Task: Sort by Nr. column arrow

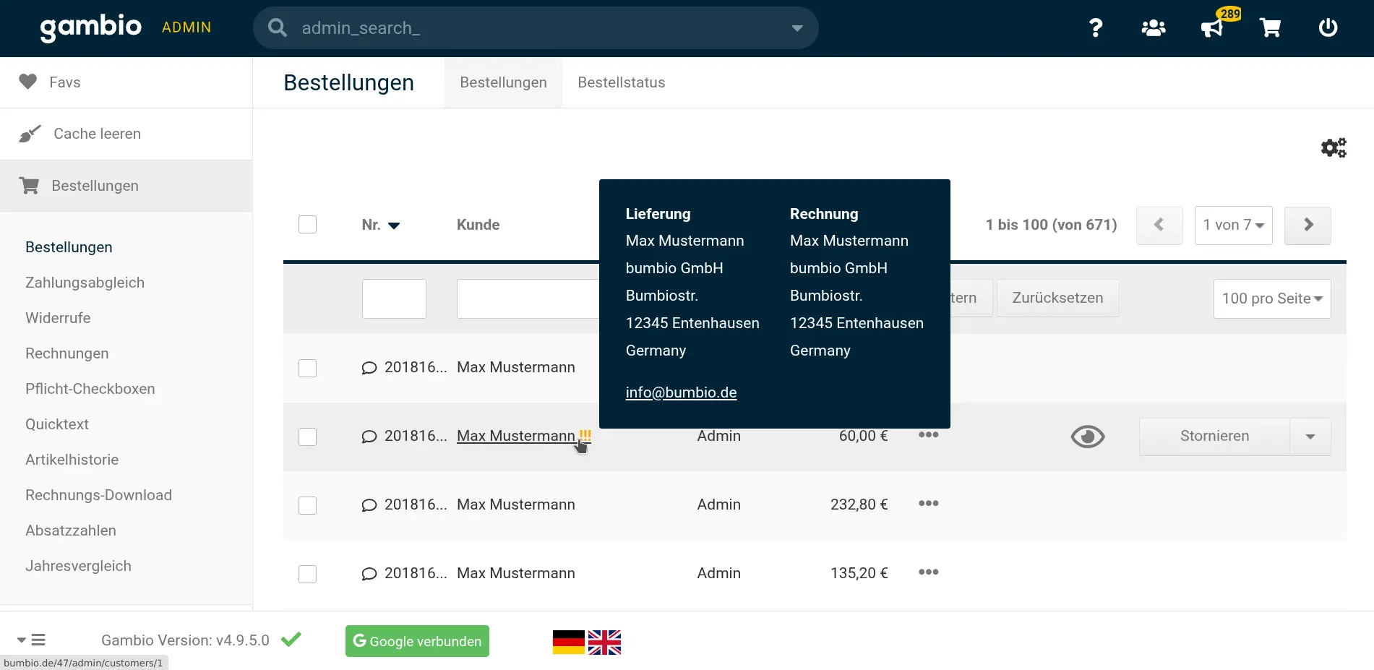Action: coord(394,226)
